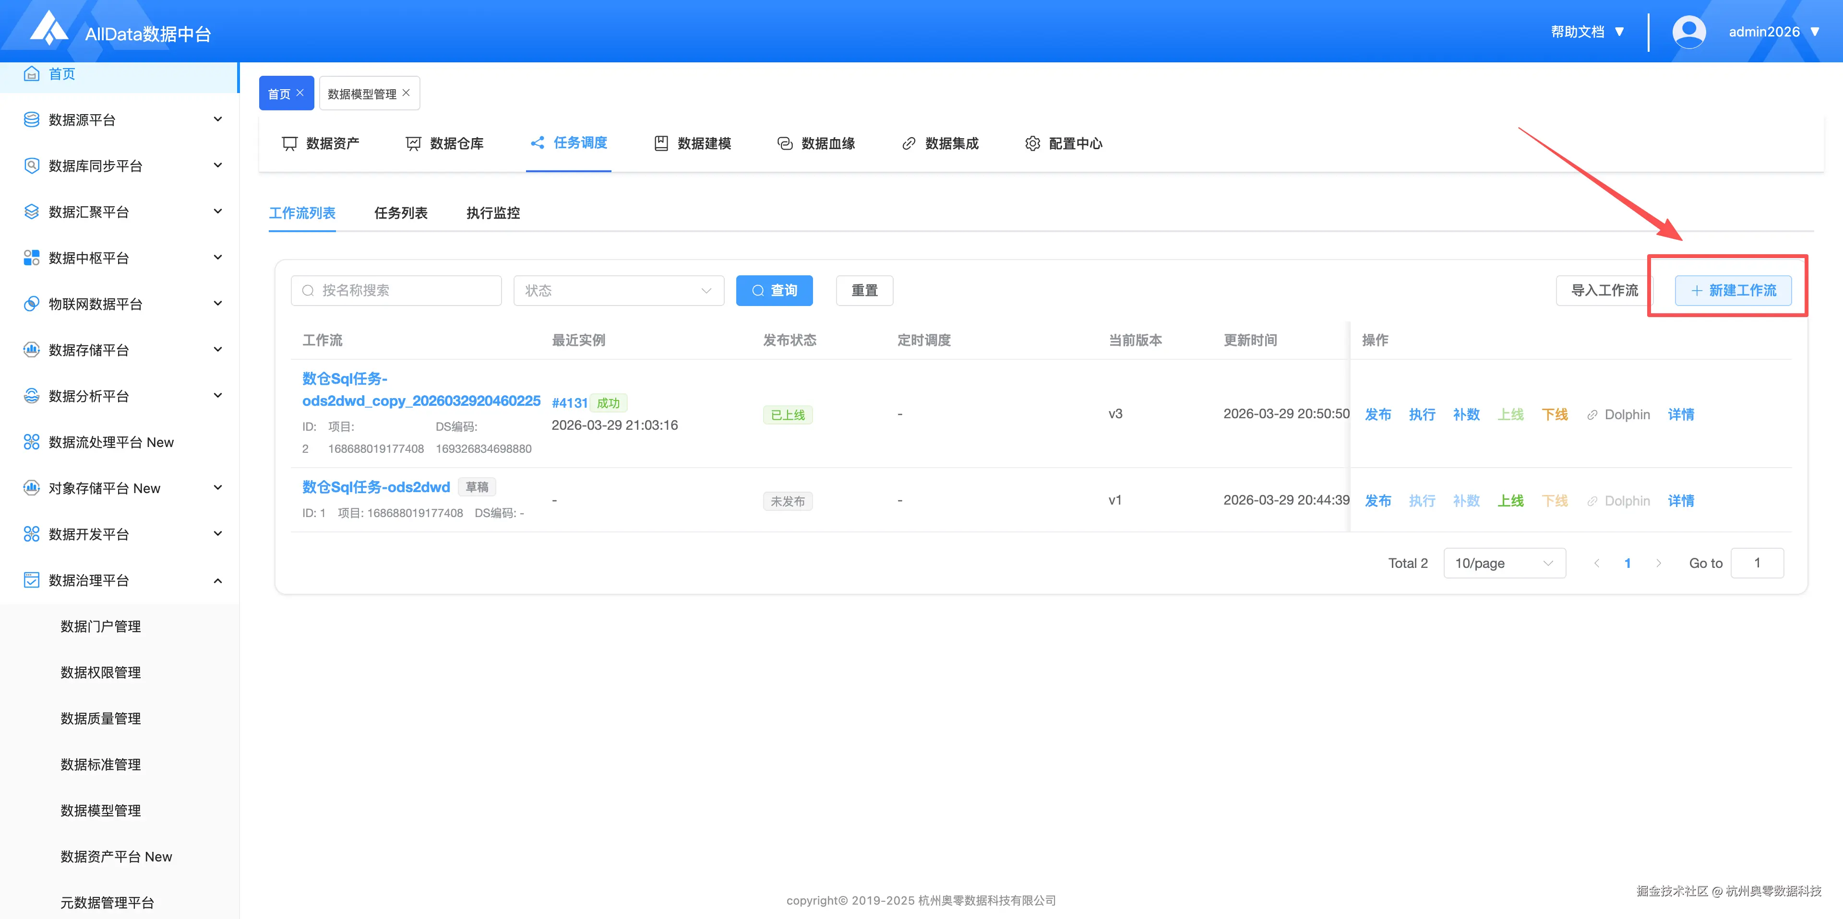This screenshot has width=1843, height=919.
Task: Switch to the 任务列表 tab
Action: click(401, 213)
